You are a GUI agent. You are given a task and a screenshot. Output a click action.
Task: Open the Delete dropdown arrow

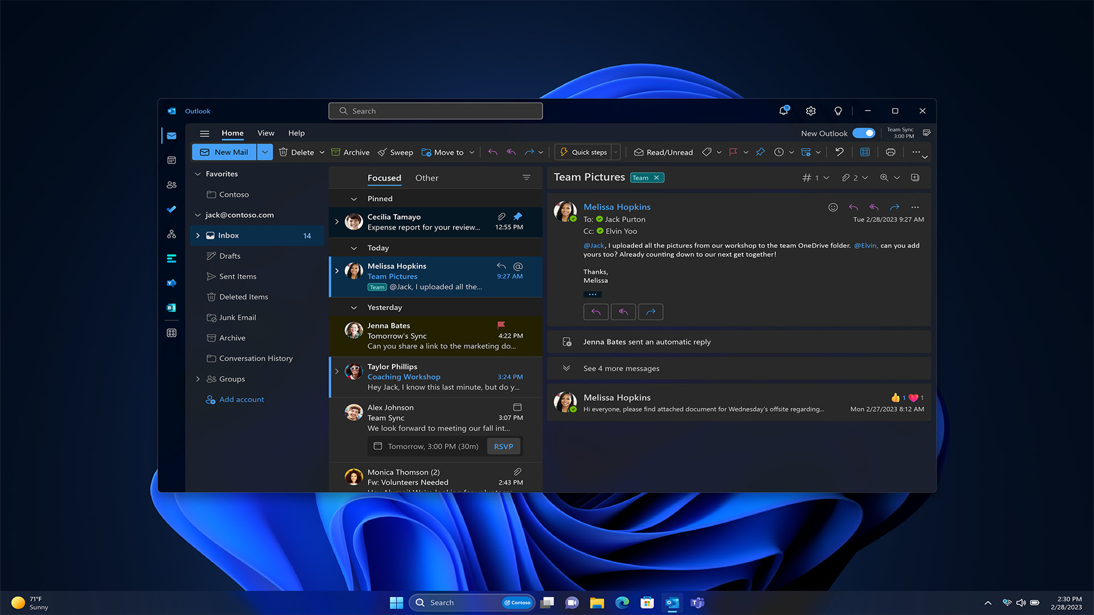(322, 153)
